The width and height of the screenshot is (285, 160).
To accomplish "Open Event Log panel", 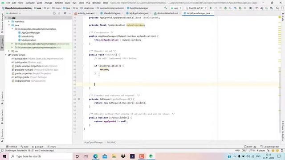I will click(x=250, y=147).
